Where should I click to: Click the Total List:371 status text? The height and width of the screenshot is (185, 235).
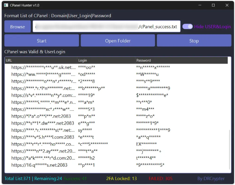17,178
